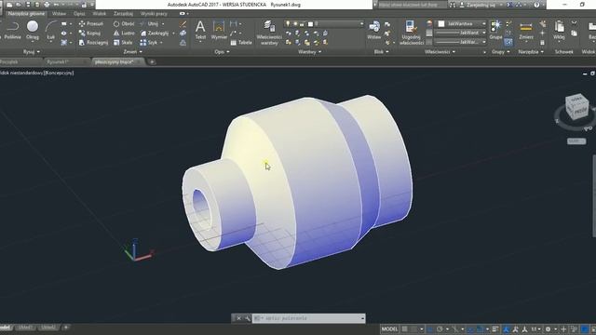This screenshot has height=335, width=596.
Task: Click Uzgodnij właściwości (match properties)
Action: click(x=411, y=33)
